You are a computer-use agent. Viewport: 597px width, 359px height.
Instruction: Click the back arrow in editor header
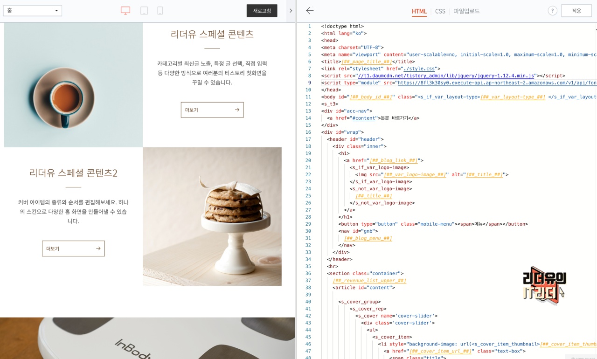point(310,11)
